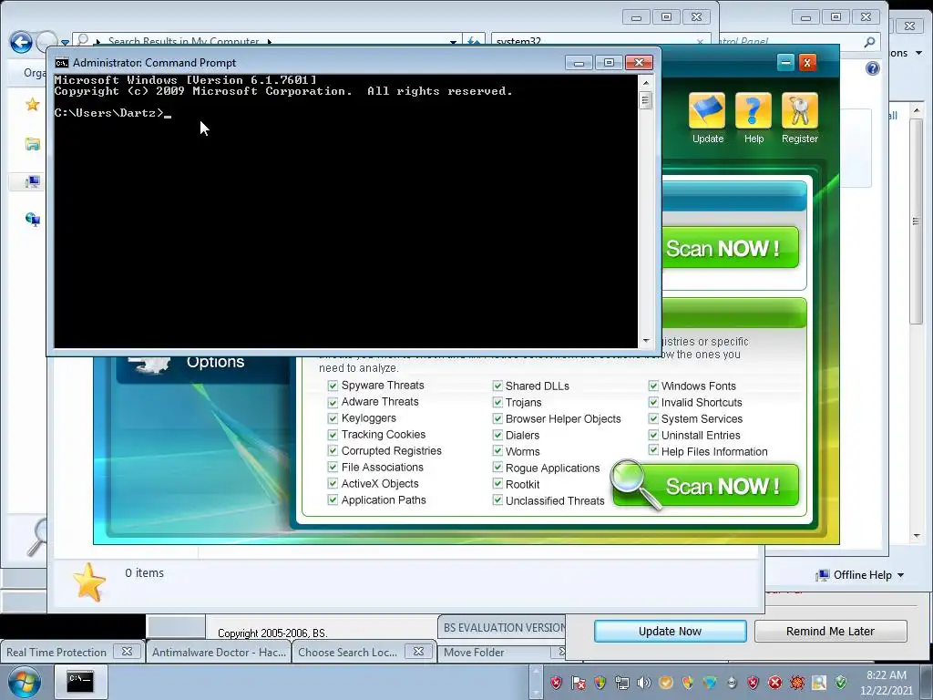Screen dimensions: 933x700
Task: Open the blue Help icon in Control Panel window
Action: coord(872,68)
